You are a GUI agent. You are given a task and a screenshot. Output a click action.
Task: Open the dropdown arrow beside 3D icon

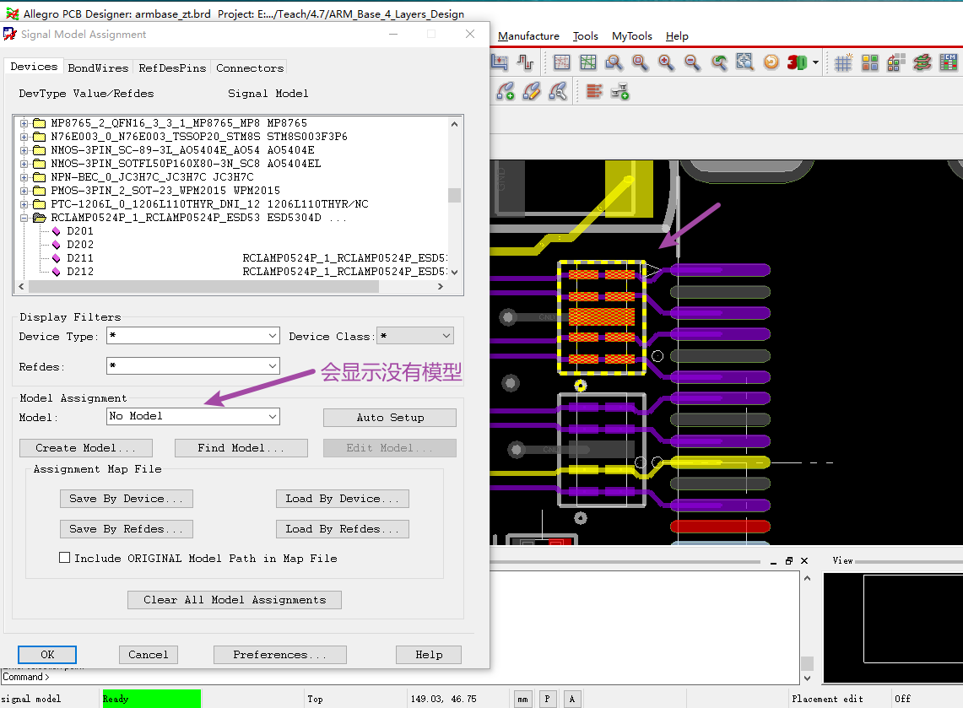pos(815,62)
